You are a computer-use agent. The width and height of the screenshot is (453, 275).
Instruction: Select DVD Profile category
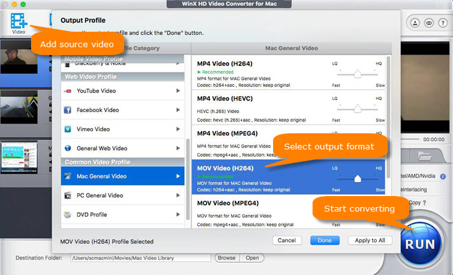click(x=122, y=215)
